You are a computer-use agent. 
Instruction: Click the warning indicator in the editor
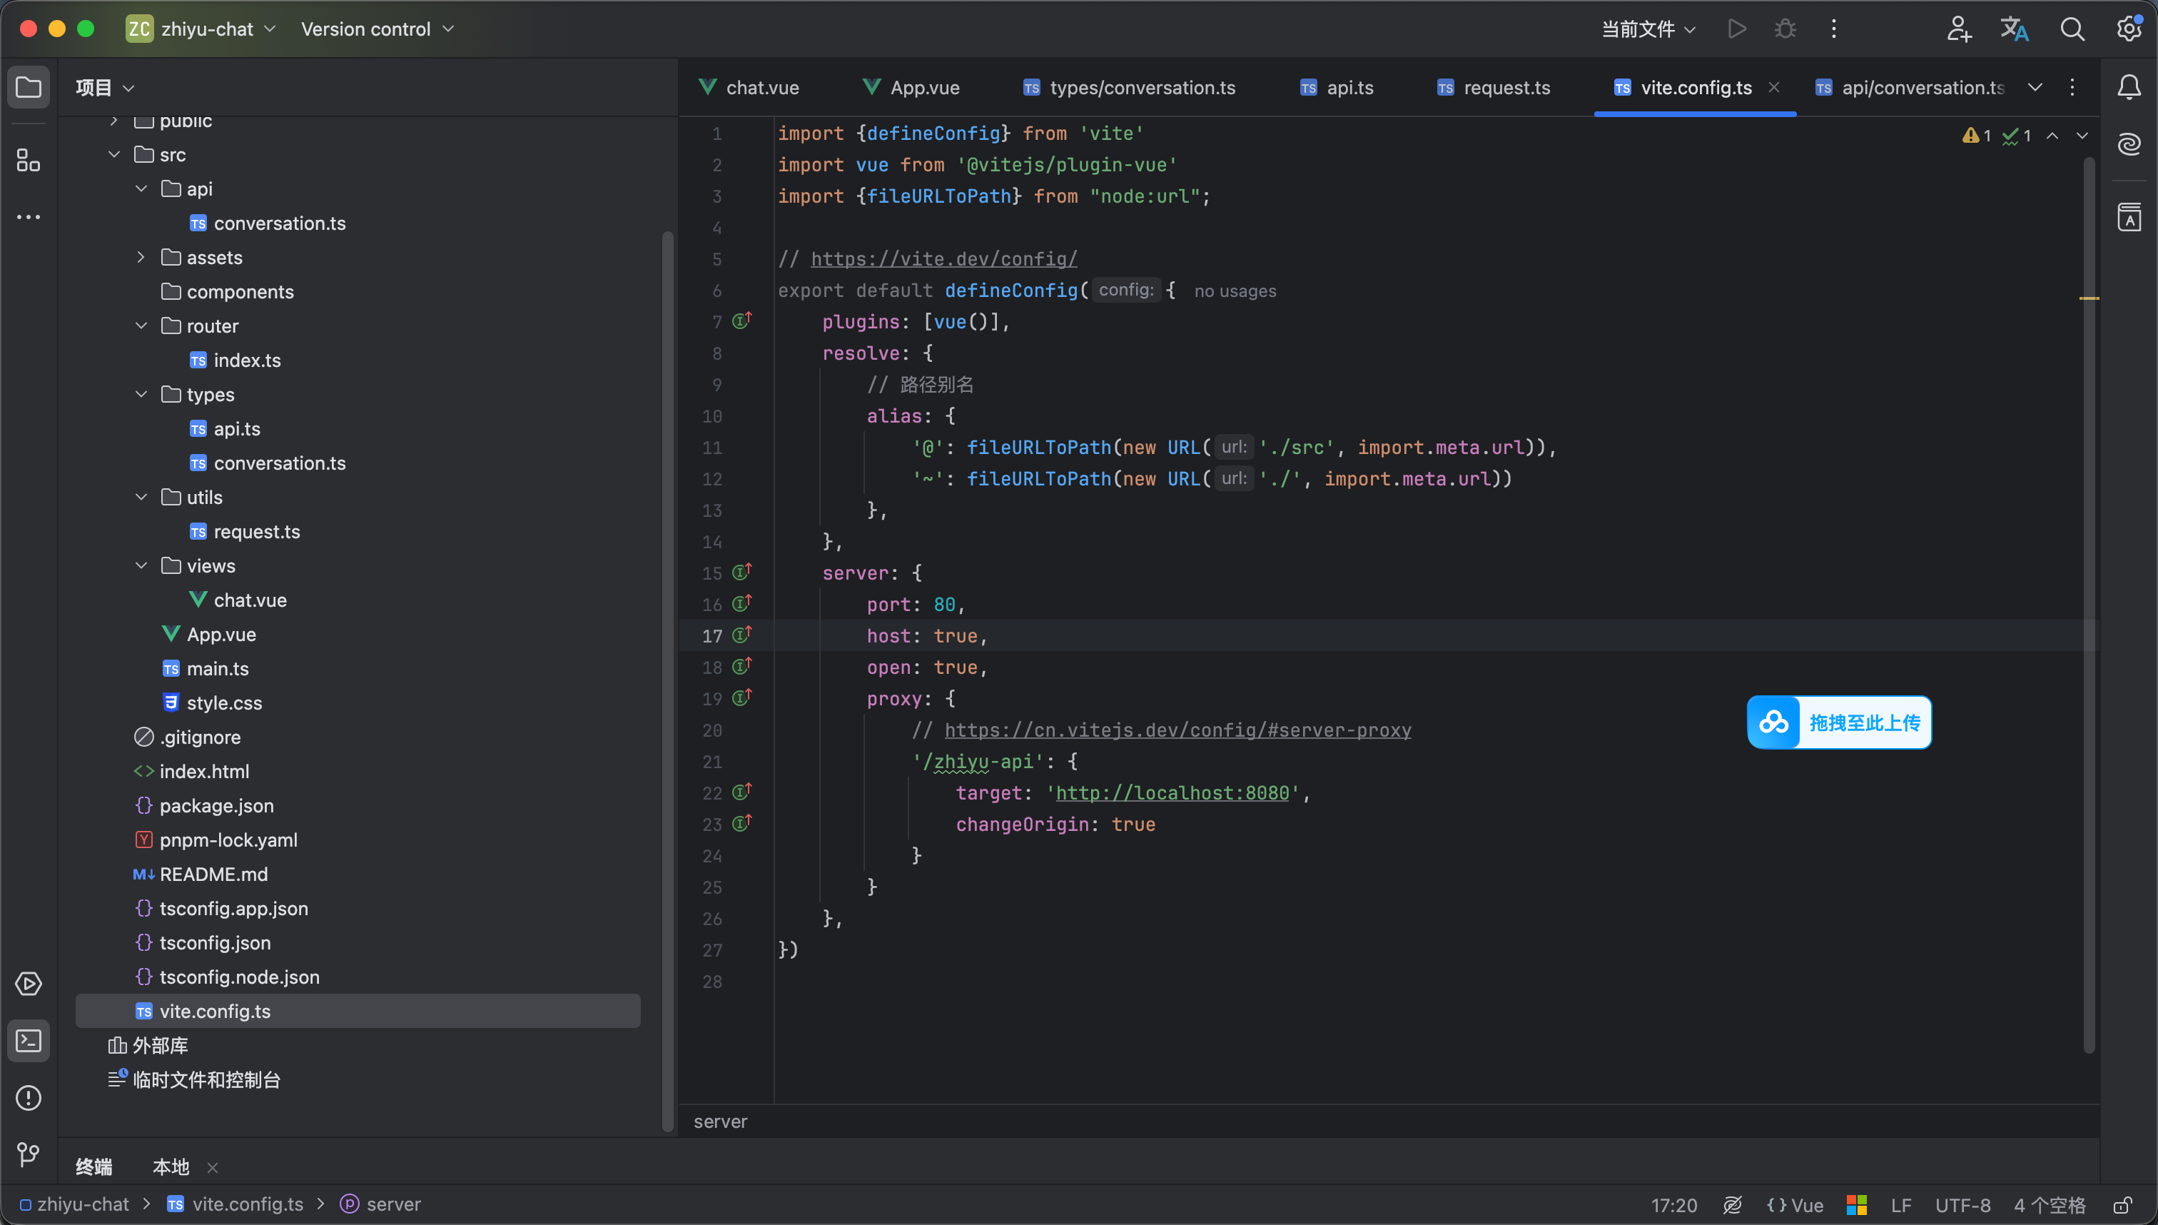pos(1976,136)
